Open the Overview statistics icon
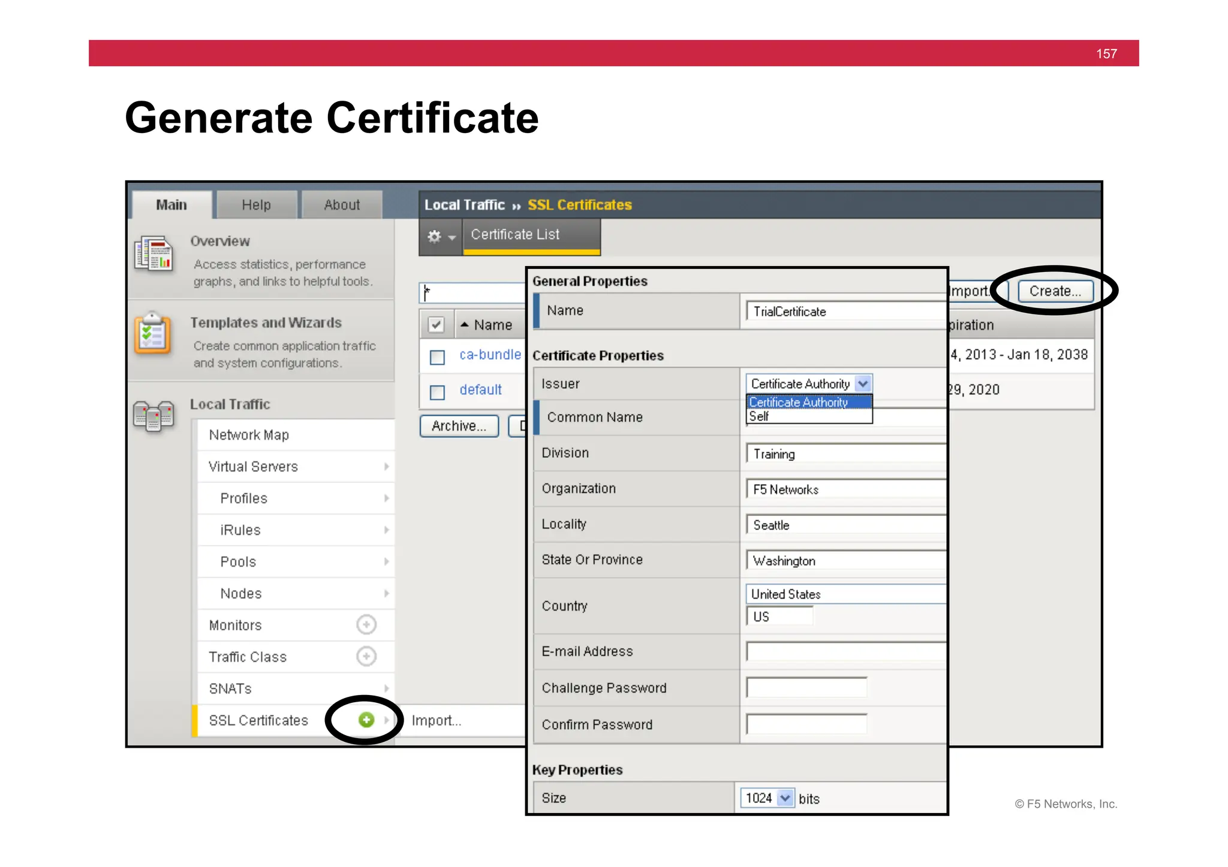 153,254
